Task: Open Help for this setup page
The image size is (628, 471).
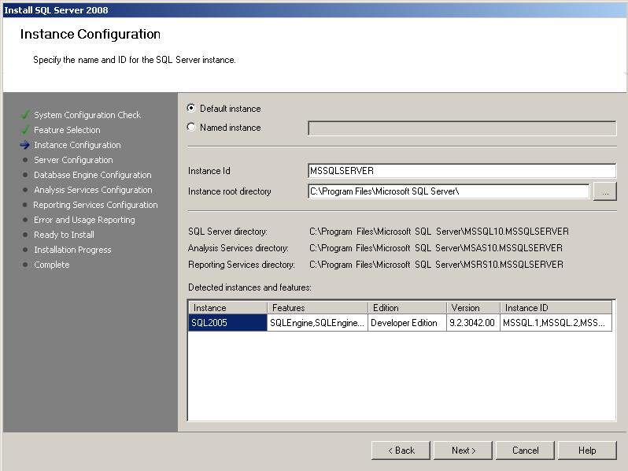Action: [587, 451]
